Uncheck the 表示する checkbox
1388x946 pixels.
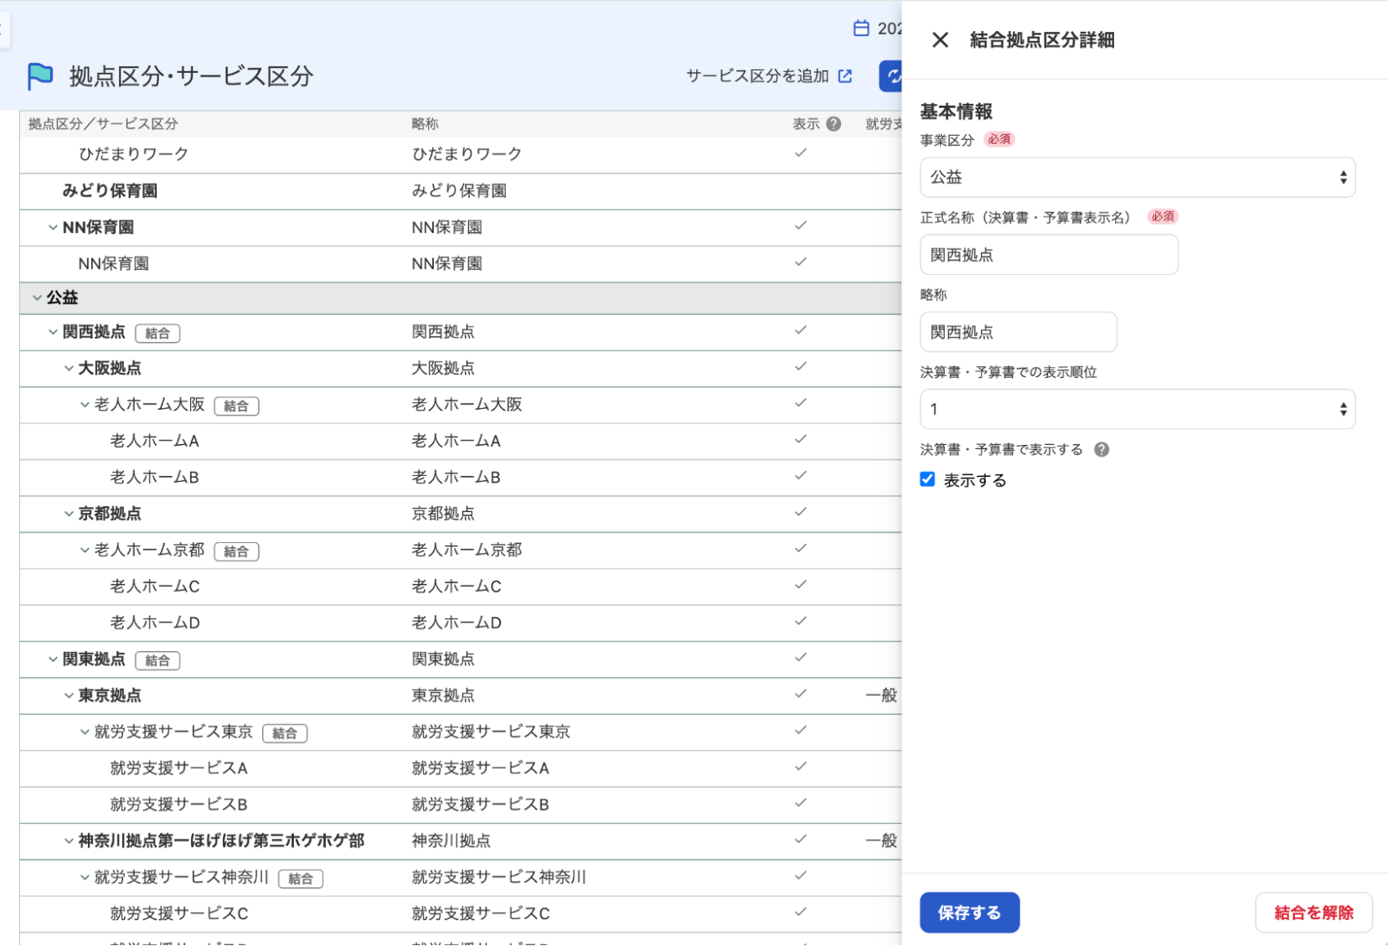pyautogui.click(x=927, y=479)
